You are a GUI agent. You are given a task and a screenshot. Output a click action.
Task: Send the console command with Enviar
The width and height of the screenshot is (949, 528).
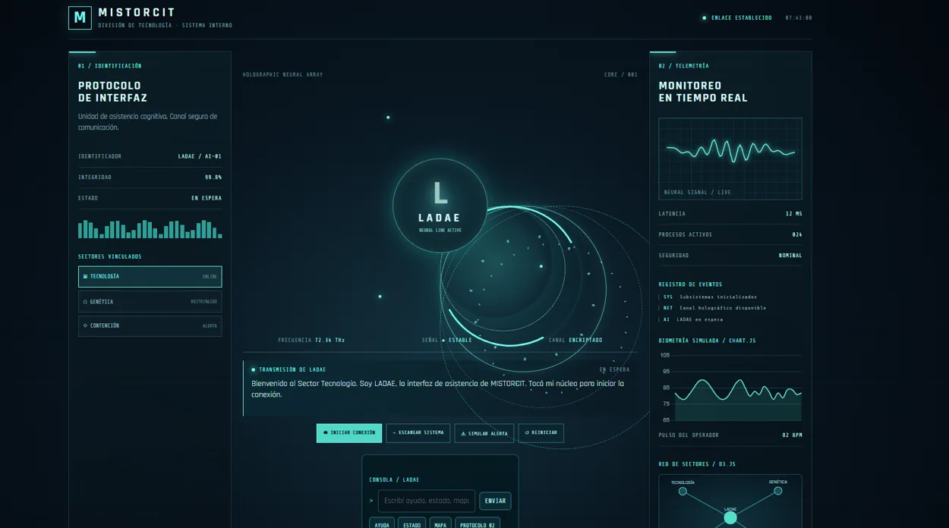click(495, 501)
